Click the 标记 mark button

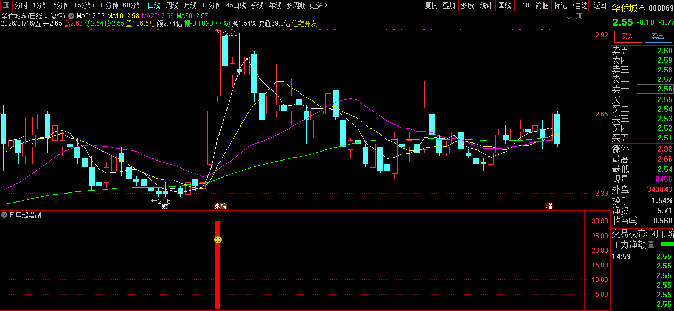[x=560, y=5]
